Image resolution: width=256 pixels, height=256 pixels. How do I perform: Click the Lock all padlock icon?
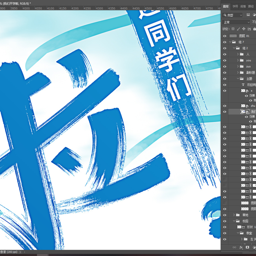[254, 29]
